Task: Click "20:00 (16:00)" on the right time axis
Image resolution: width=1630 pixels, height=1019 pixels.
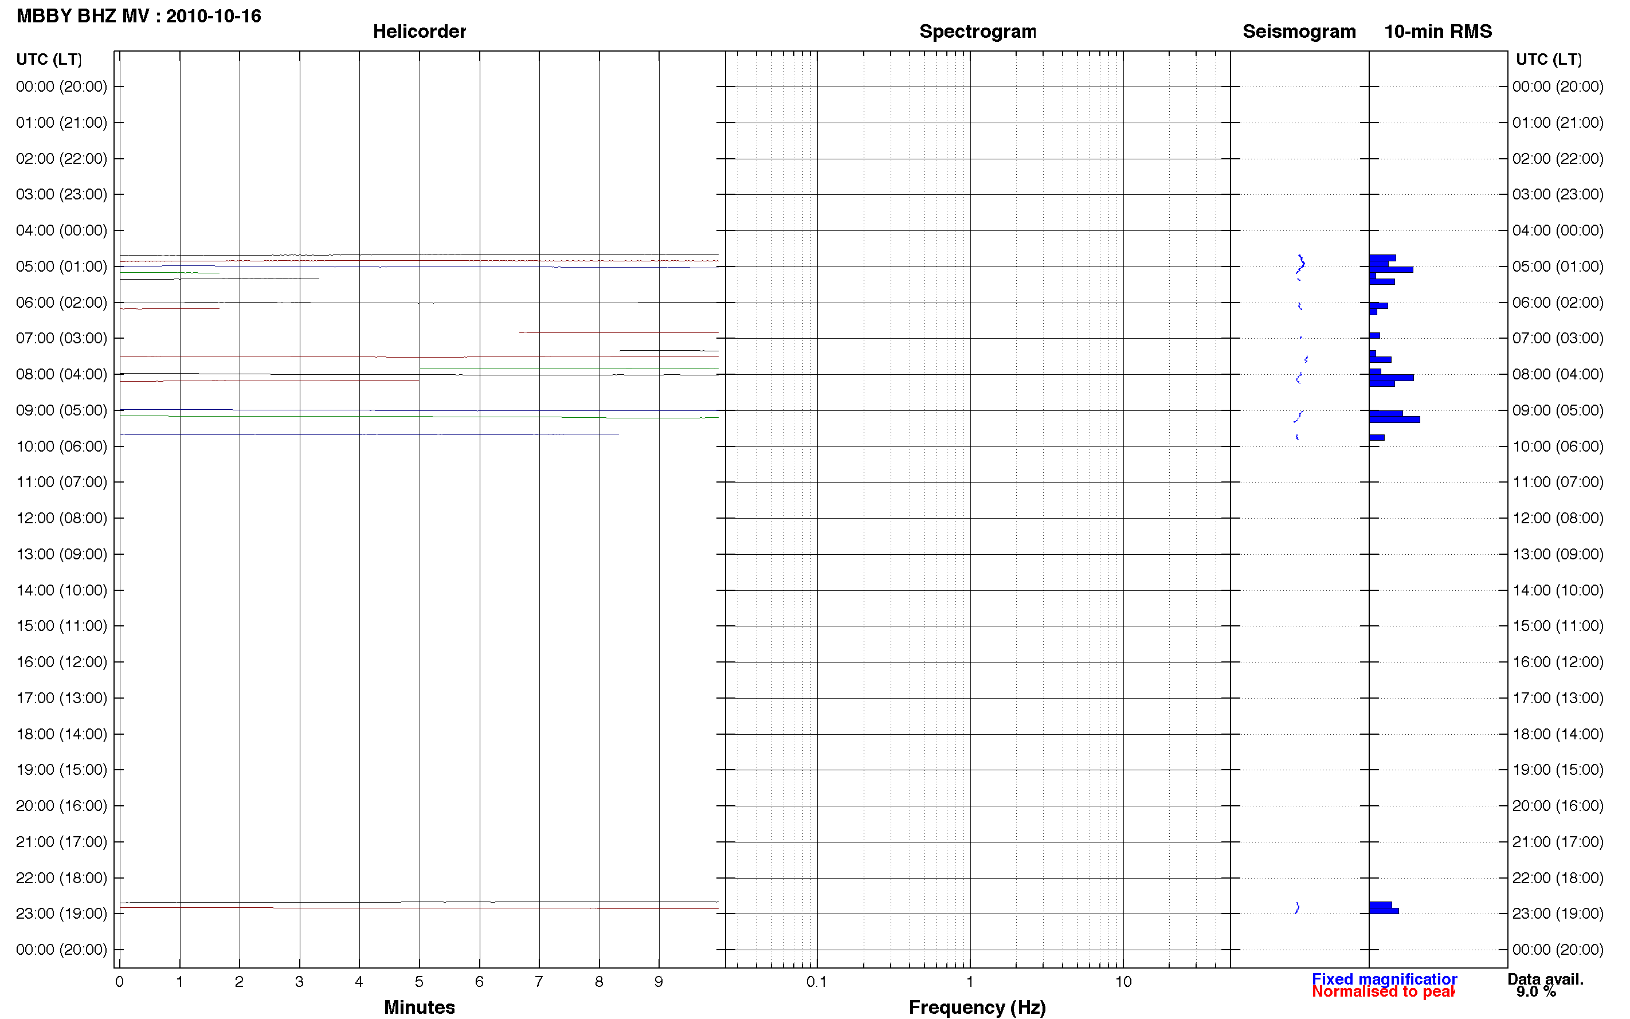Action: tap(1558, 806)
